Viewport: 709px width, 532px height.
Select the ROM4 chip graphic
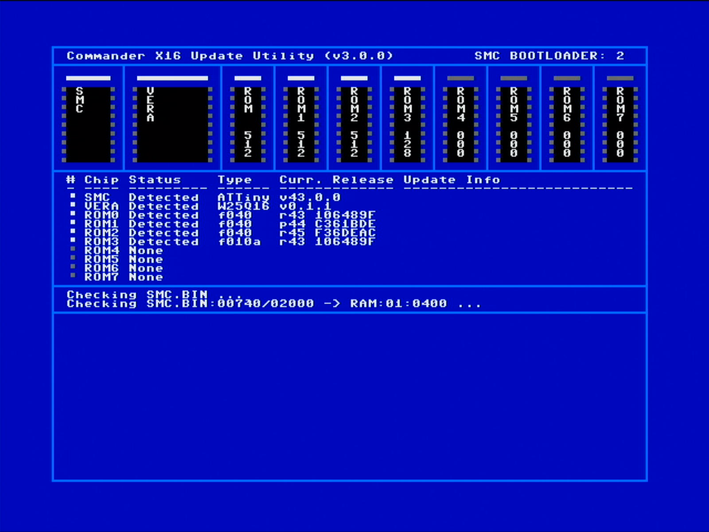pos(460,125)
